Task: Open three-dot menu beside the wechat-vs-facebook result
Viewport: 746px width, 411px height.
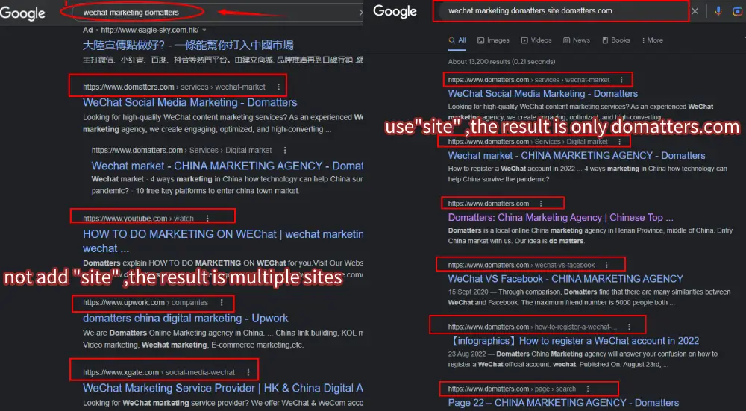Action: (606, 265)
